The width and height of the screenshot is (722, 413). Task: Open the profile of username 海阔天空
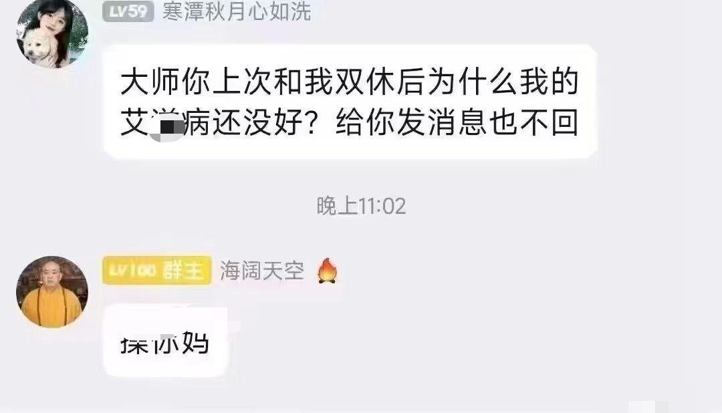click(x=262, y=270)
